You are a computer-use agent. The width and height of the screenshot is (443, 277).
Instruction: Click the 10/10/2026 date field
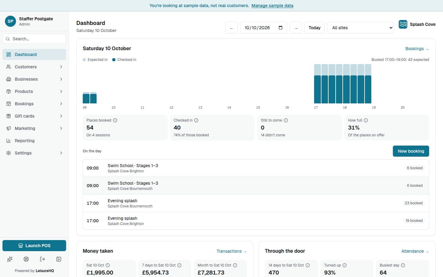[264, 28]
